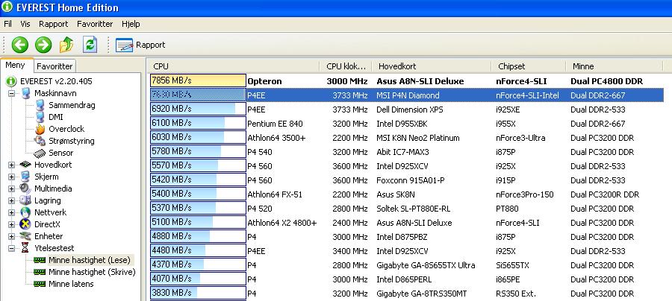672x301 pixels.
Task: Select the Intel D865PERL row
Action: pyautogui.click(x=407, y=279)
